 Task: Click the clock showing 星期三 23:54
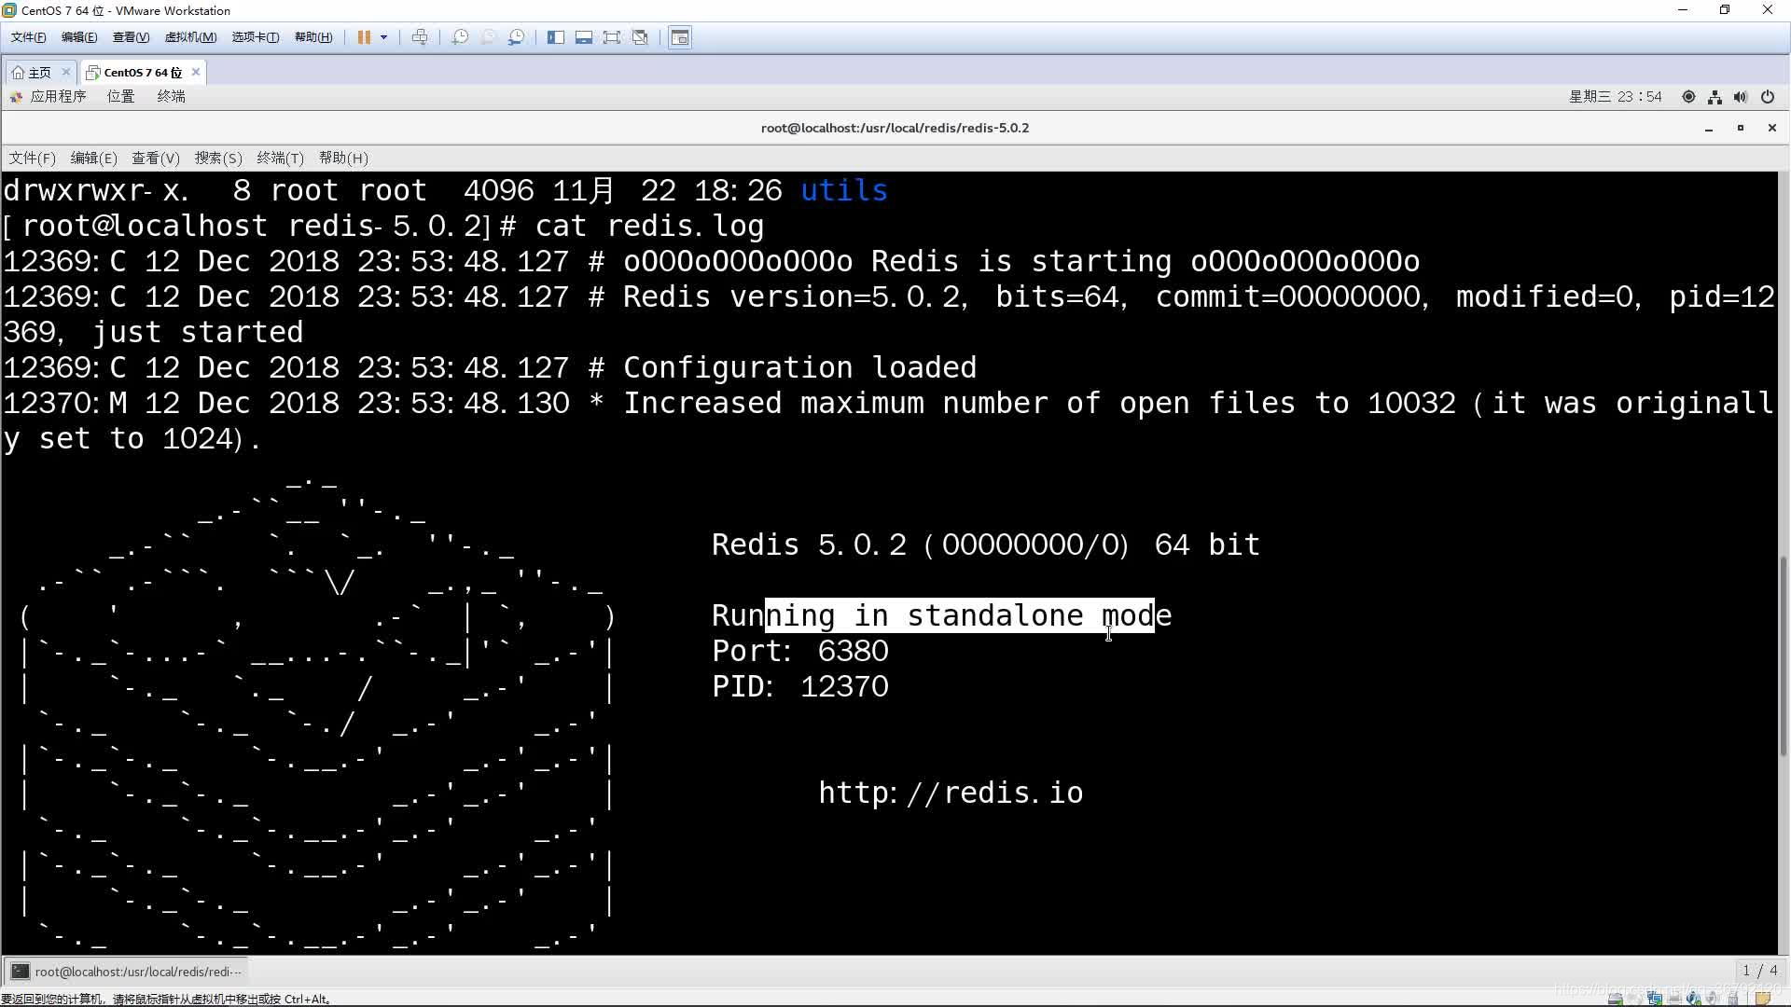click(x=1616, y=96)
